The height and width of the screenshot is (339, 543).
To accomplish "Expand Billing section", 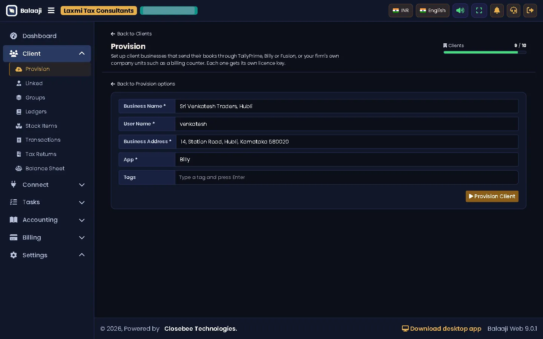I will [x=47, y=238].
